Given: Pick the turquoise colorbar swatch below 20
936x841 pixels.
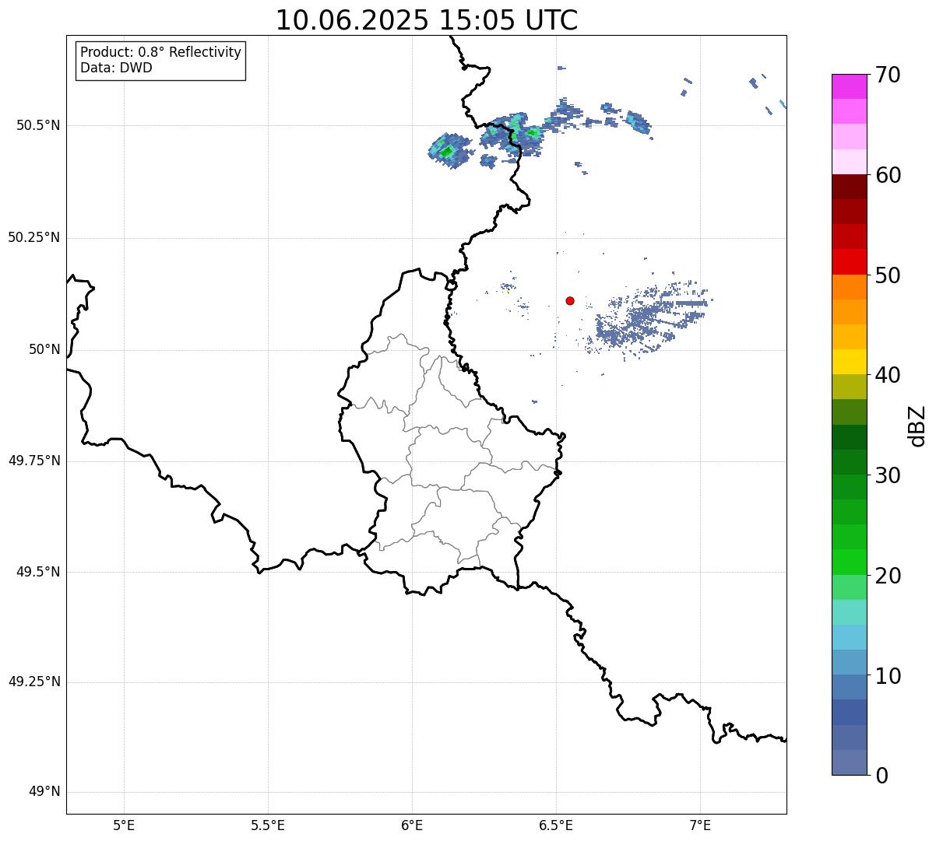Looking at the screenshot, I should [849, 612].
